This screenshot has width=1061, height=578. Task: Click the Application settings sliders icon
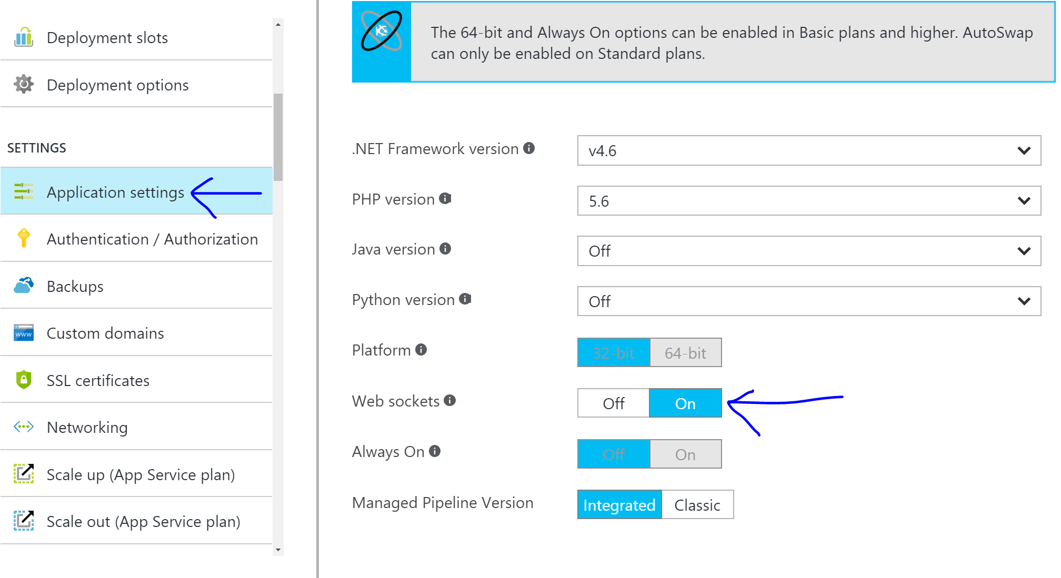pyautogui.click(x=24, y=191)
